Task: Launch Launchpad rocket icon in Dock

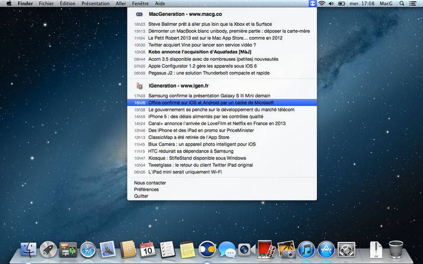Action: coord(48,249)
